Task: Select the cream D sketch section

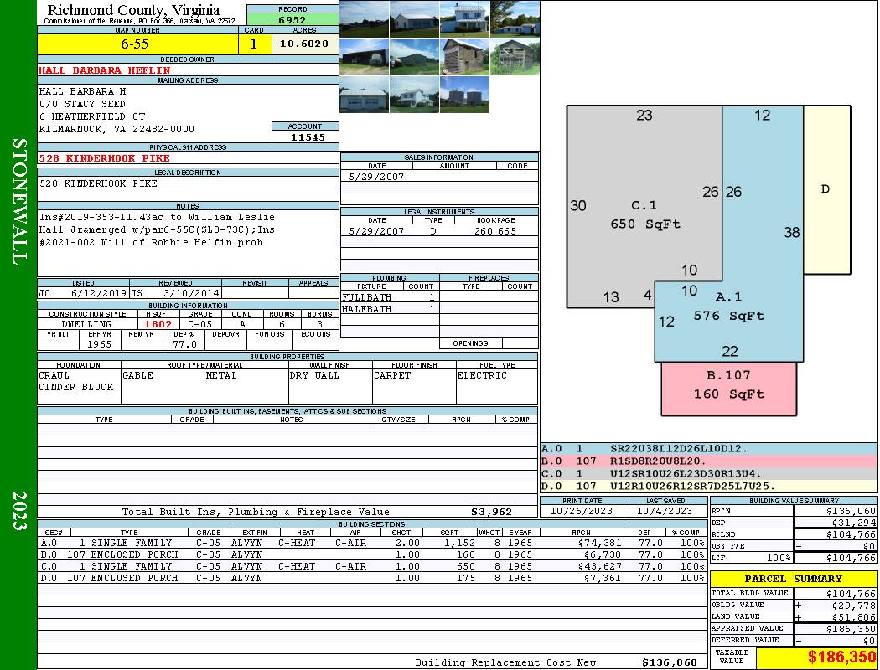Action: (826, 189)
